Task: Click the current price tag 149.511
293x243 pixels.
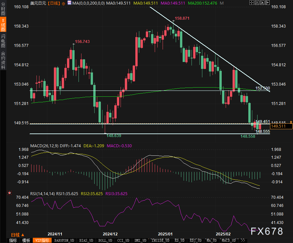Action: [278, 126]
